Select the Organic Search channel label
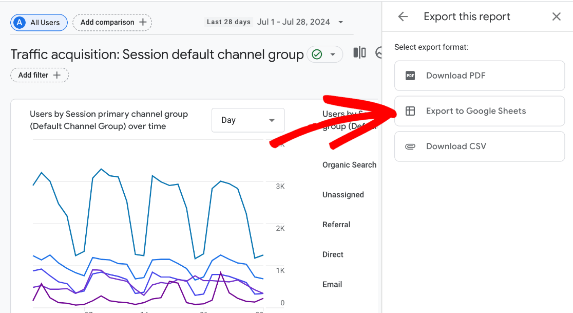573x313 pixels. tap(349, 164)
